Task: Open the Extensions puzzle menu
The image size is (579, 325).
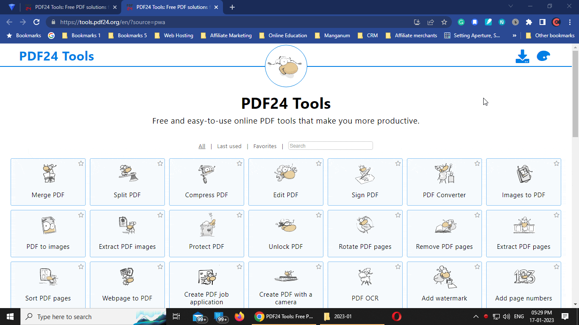Action: click(x=529, y=22)
